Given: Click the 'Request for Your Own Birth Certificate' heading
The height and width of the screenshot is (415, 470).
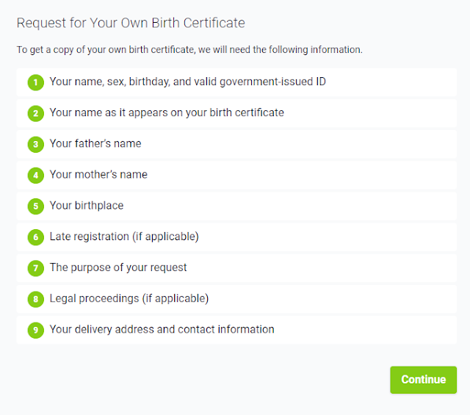Looking at the screenshot, I should [131, 23].
